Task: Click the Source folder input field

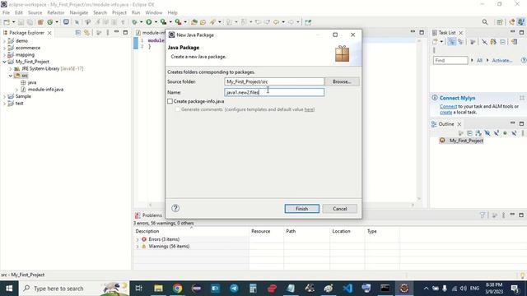Action: [274, 81]
